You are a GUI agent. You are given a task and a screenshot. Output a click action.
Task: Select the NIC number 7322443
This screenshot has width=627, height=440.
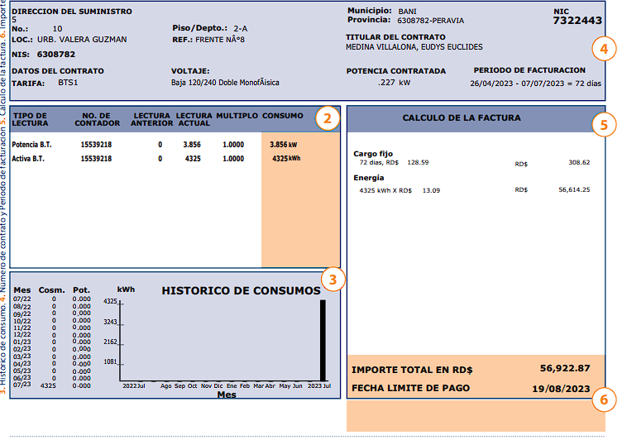point(577,21)
